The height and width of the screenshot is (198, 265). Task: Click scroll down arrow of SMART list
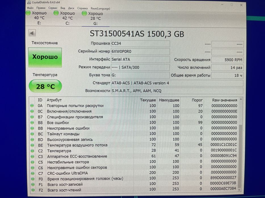click(x=239, y=190)
